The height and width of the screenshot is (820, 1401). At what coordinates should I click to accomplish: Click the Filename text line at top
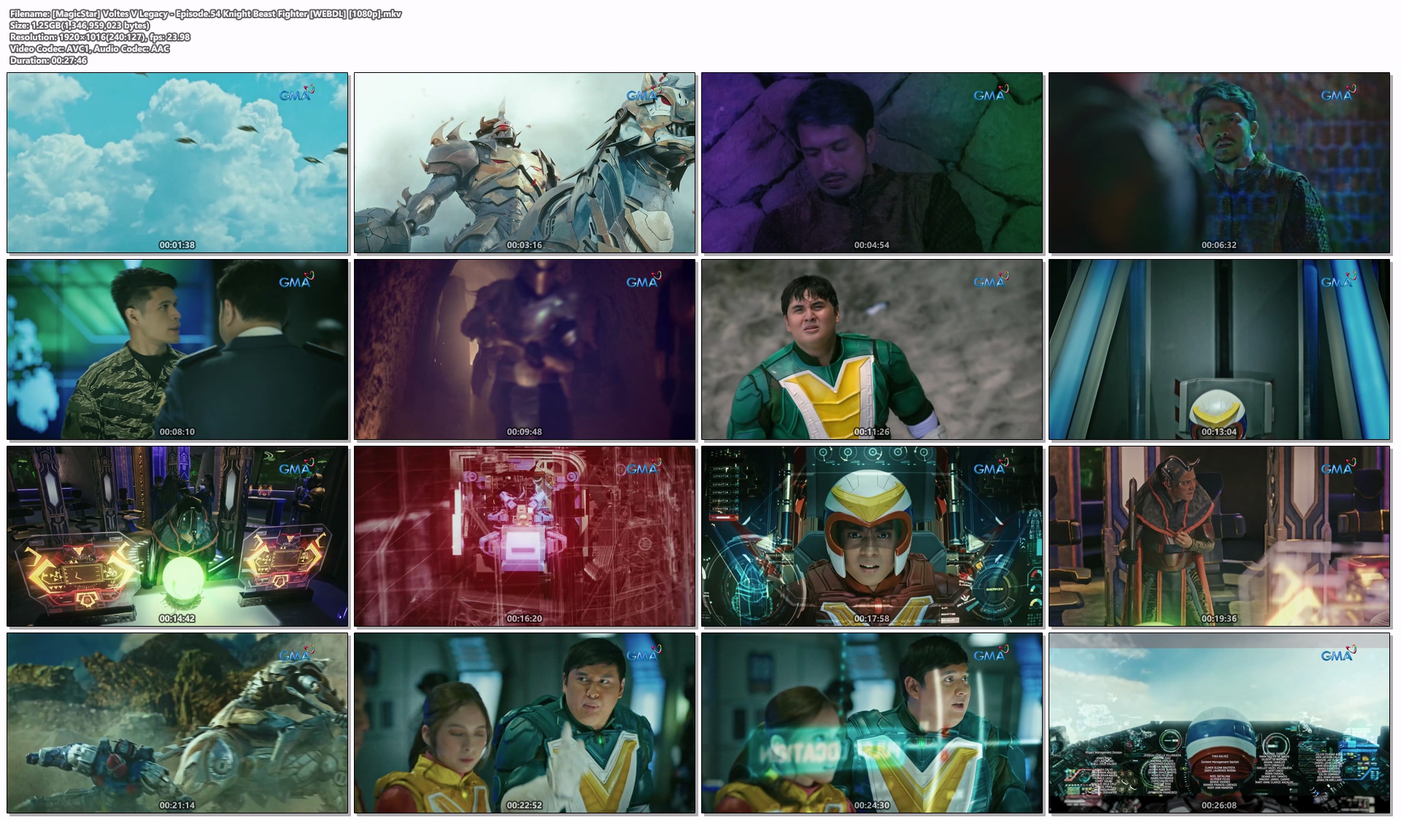coord(205,14)
